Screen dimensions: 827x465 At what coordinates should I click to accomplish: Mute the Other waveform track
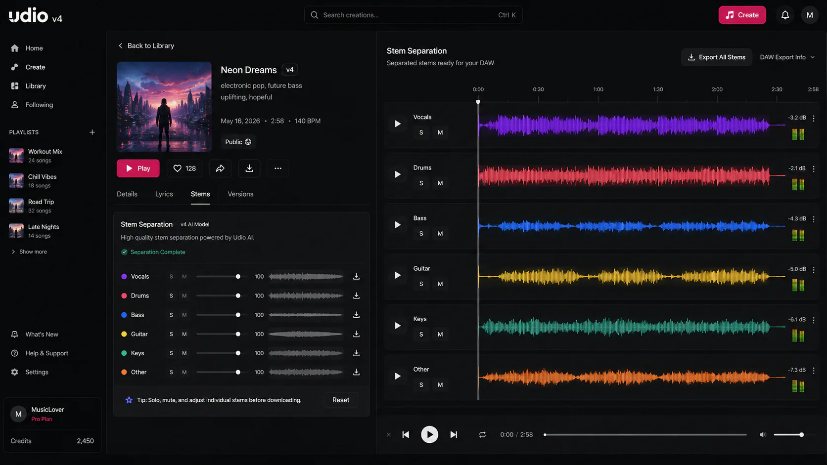tap(440, 385)
